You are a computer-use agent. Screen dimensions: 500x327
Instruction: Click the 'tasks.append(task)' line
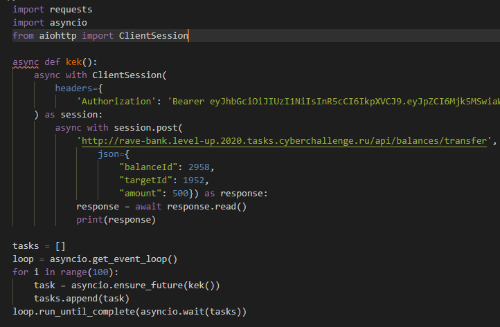(x=82, y=299)
